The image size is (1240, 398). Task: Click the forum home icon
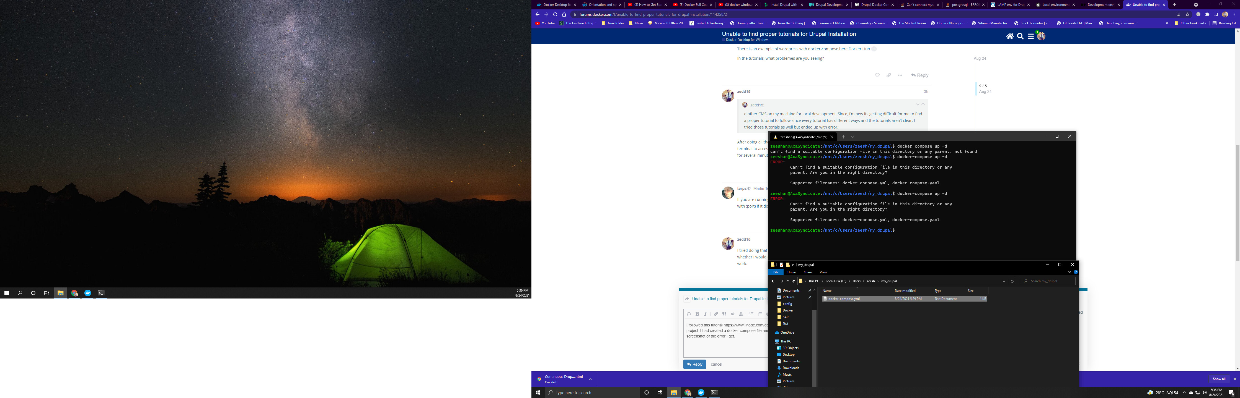(x=1009, y=36)
